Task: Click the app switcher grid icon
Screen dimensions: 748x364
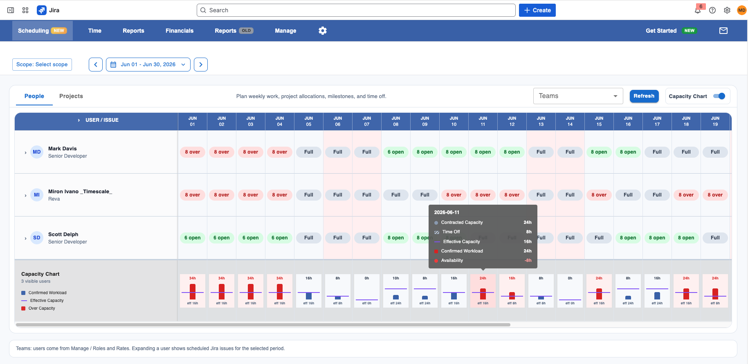Action: (x=25, y=10)
